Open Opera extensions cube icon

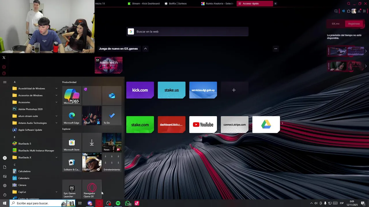click(349, 11)
